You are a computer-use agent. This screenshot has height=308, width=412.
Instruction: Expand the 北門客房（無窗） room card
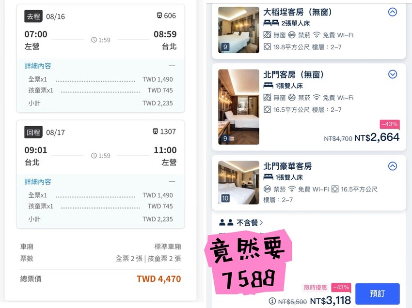point(393,74)
